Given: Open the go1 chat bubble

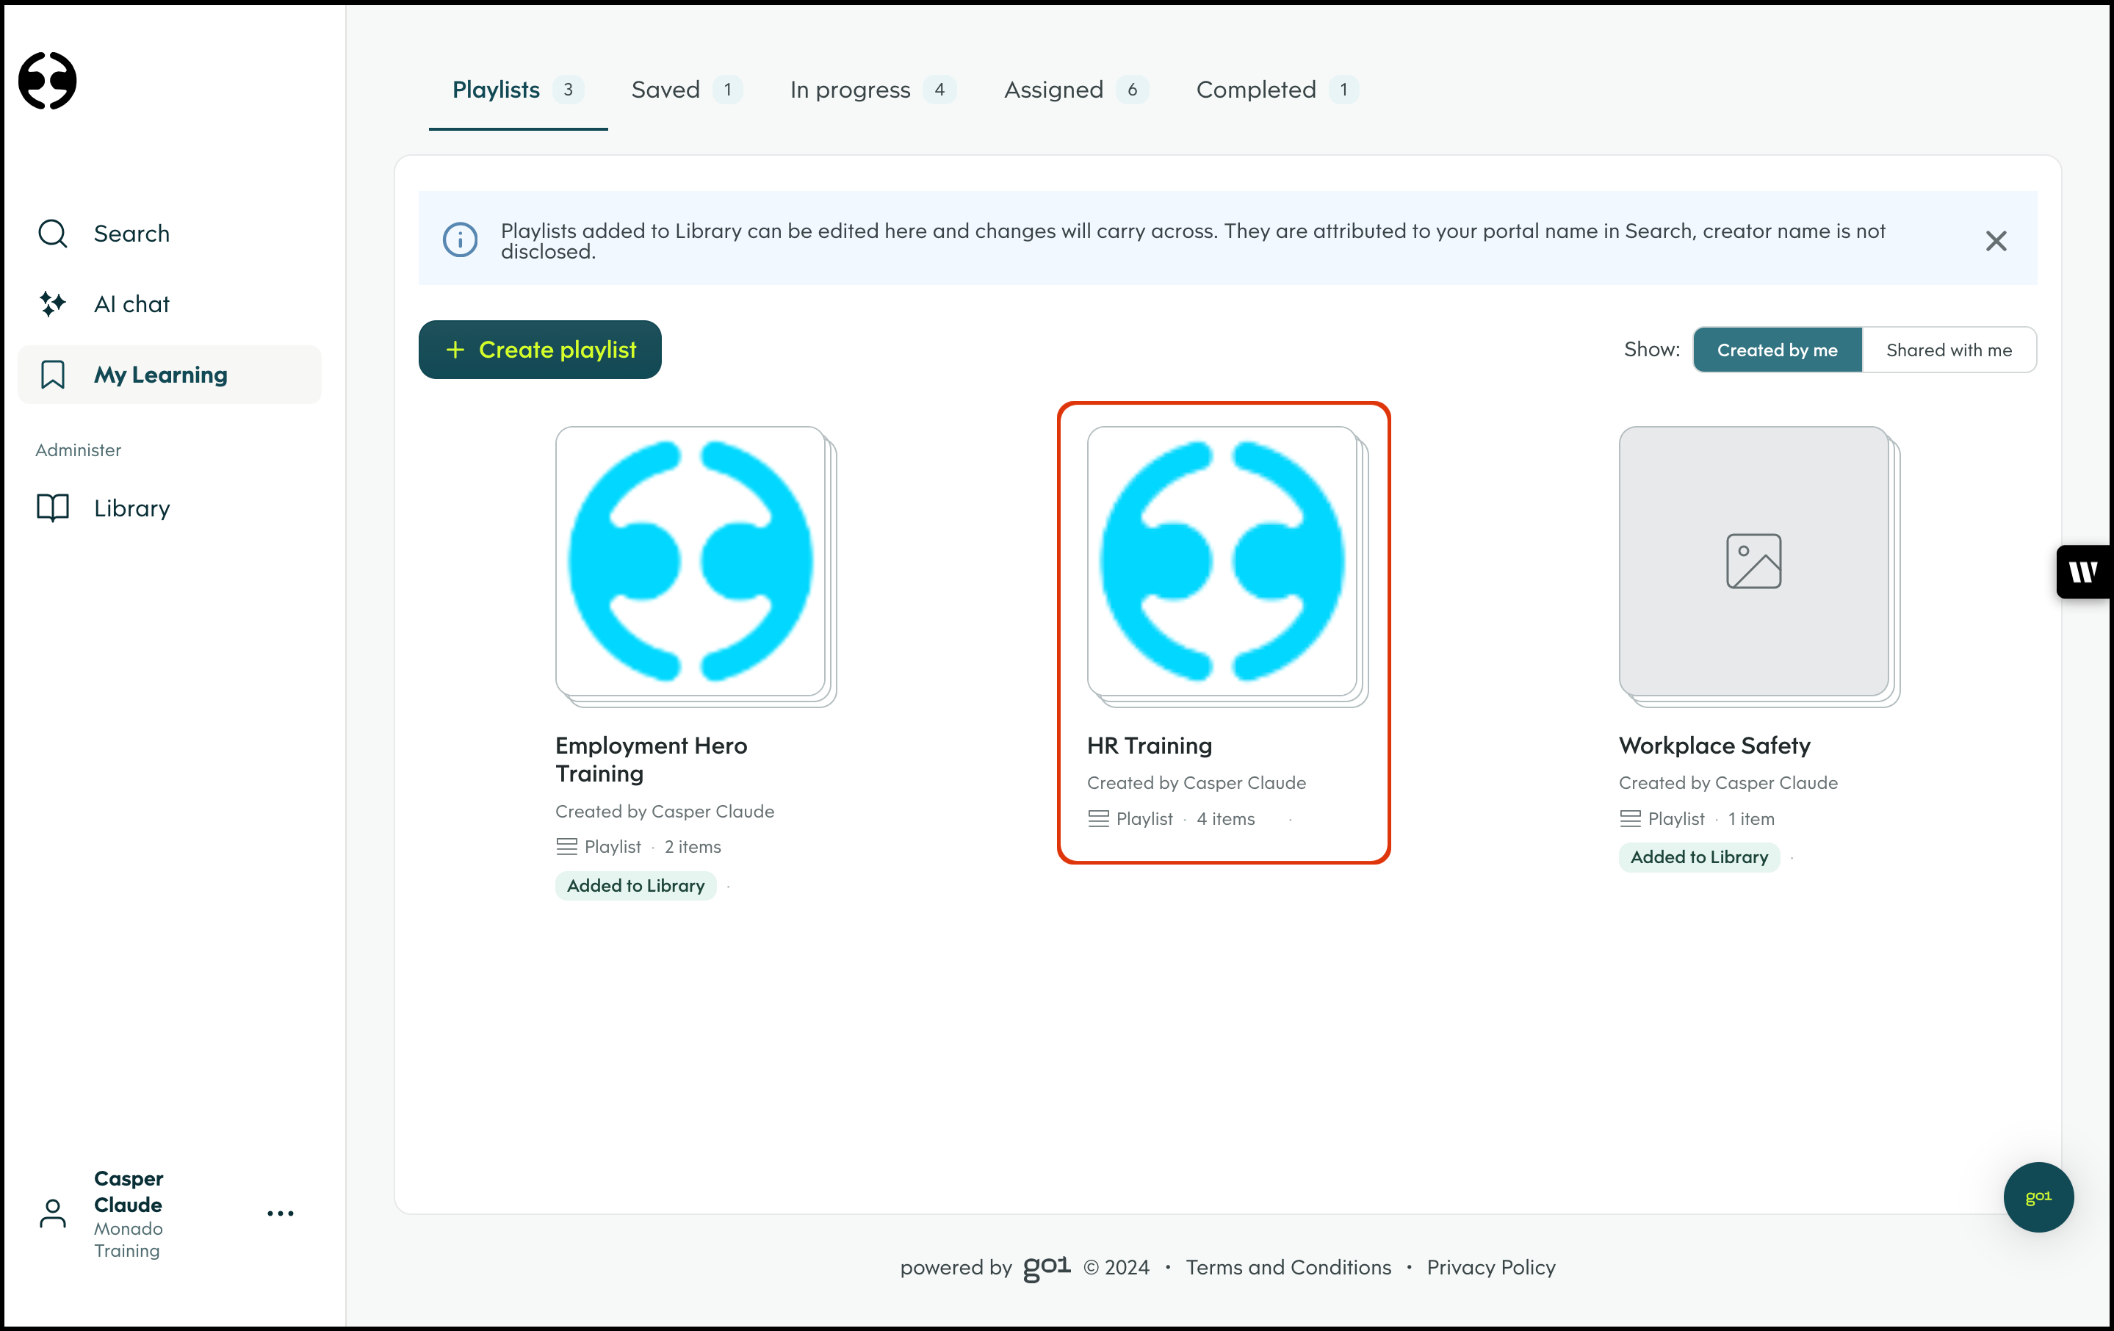Looking at the screenshot, I should (x=2038, y=1197).
